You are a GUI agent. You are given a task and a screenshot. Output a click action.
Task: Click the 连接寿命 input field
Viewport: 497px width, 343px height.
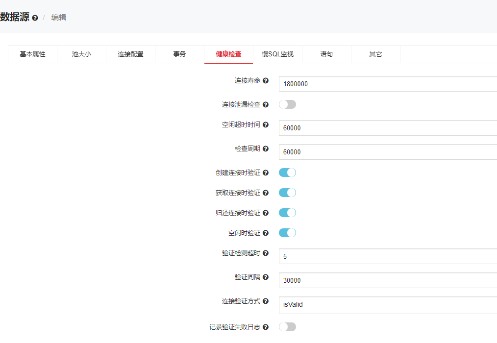tap(387, 84)
